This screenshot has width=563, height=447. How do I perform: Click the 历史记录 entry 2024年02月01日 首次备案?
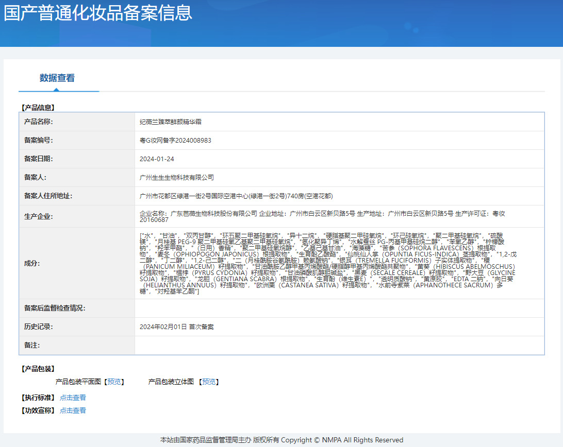pos(176,327)
